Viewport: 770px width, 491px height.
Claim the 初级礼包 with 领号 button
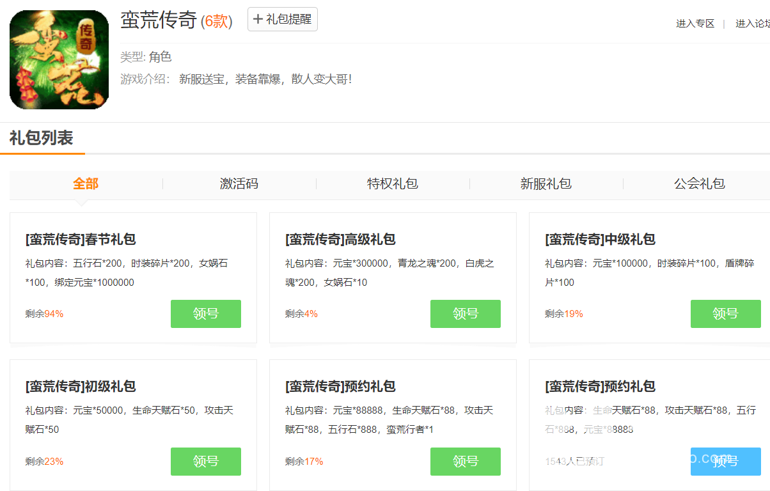click(206, 462)
